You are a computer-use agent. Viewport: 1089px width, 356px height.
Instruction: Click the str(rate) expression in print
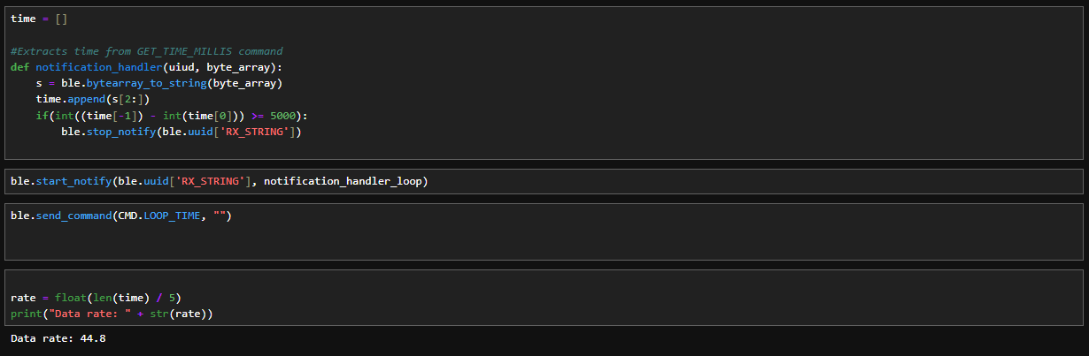pyautogui.click(x=182, y=314)
